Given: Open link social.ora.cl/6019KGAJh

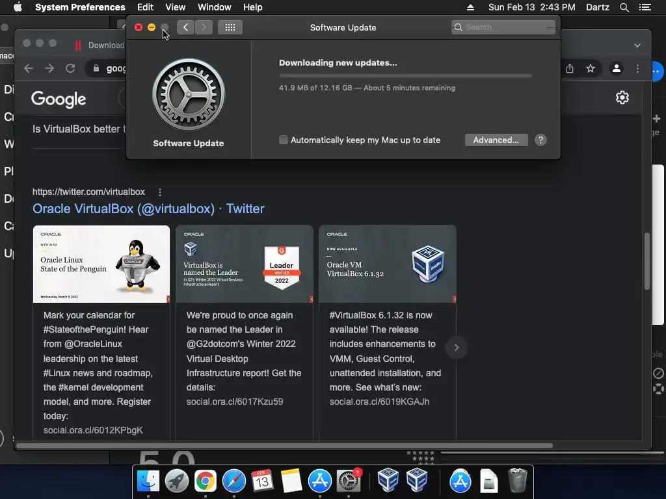Looking at the screenshot, I should (x=379, y=402).
